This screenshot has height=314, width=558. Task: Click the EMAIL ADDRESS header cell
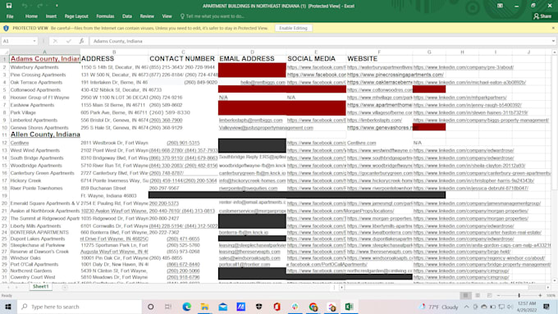pyautogui.click(x=252, y=59)
